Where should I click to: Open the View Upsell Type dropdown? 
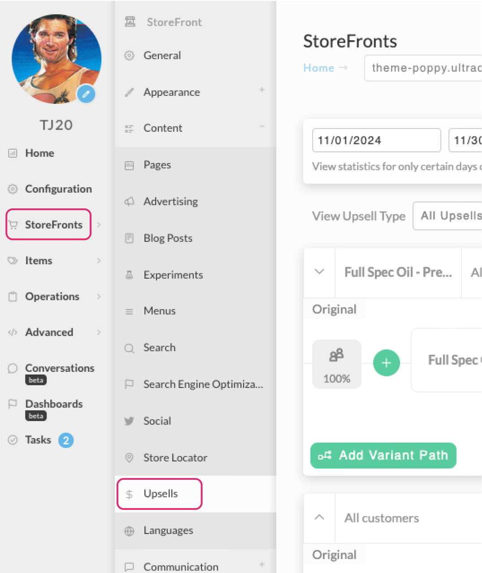point(447,216)
